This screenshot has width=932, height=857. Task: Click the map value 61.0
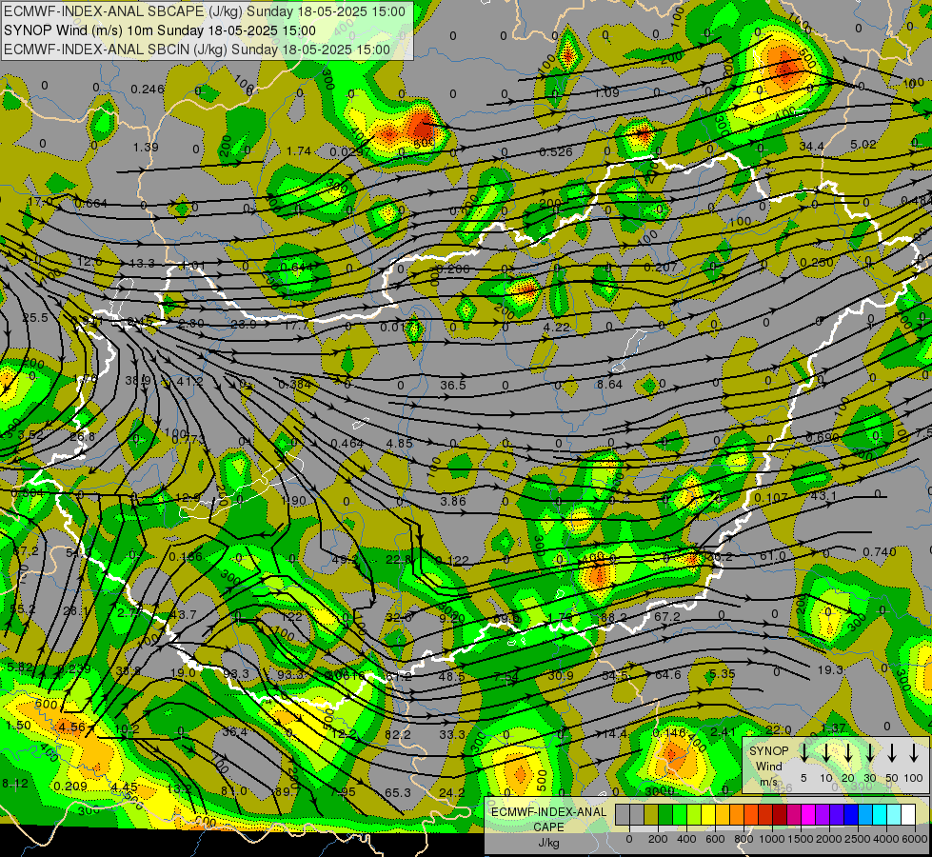click(773, 556)
